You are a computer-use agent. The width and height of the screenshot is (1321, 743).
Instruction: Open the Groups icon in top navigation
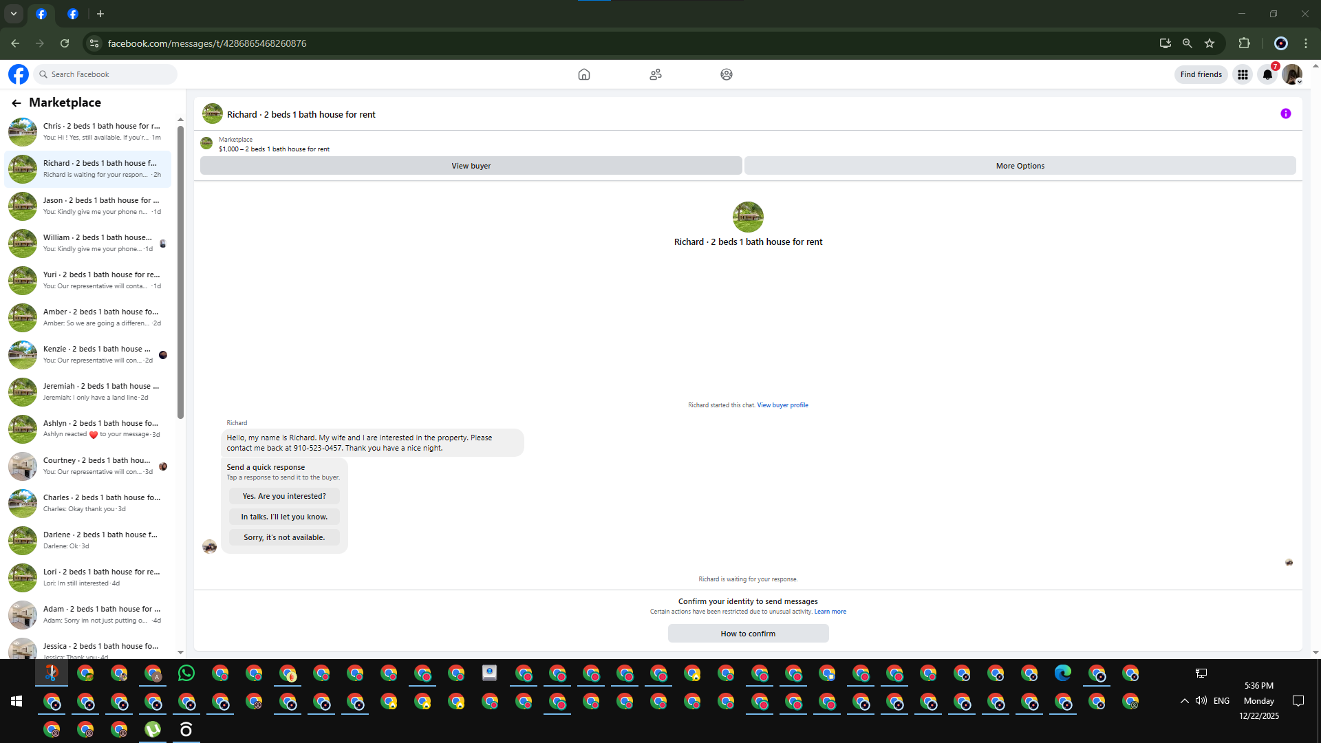[x=726, y=74]
